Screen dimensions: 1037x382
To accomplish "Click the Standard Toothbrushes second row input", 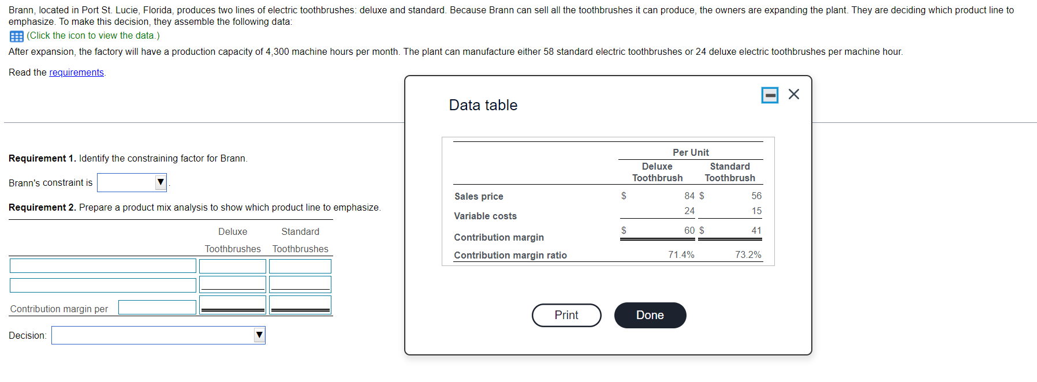I will point(300,283).
